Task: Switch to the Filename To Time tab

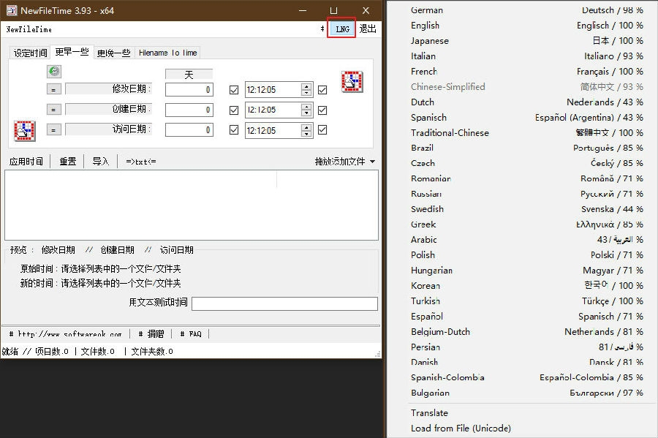Action: 168,53
